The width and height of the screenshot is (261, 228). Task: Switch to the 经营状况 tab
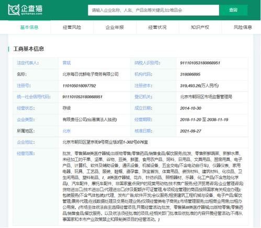157,27
